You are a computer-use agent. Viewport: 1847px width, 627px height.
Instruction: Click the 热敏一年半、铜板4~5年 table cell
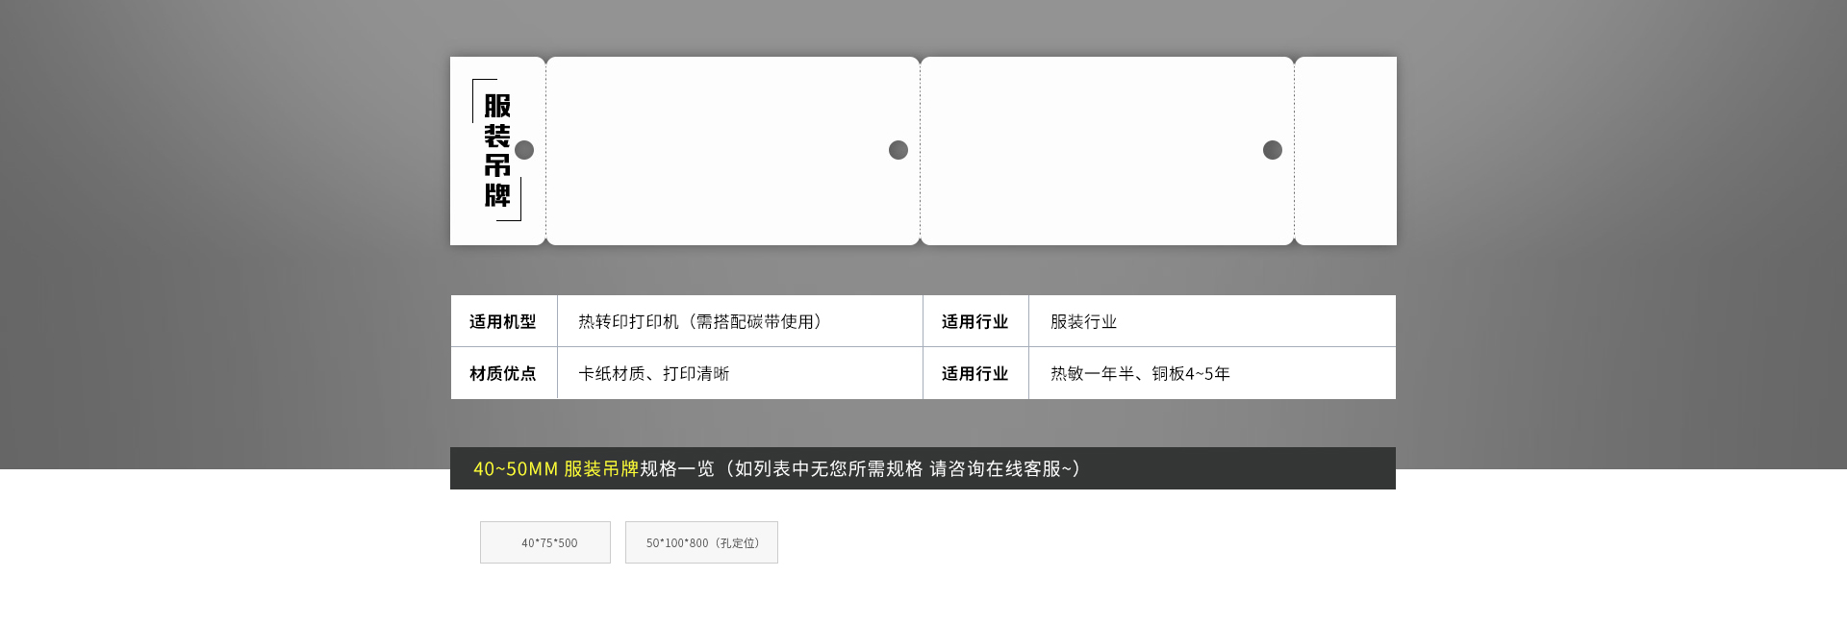[x=1140, y=373]
